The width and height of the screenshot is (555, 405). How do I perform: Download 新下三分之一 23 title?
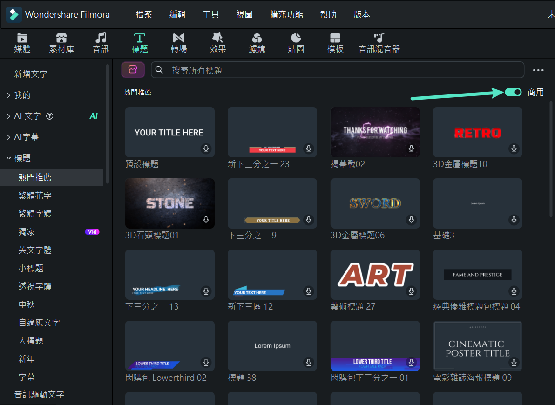click(x=309, y=148)
